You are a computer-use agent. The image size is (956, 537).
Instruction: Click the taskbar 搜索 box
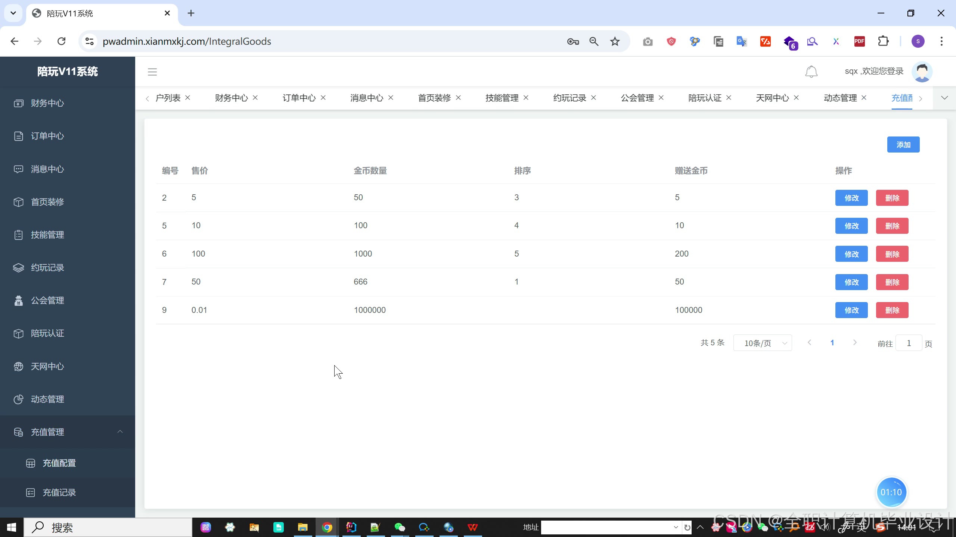108,527
